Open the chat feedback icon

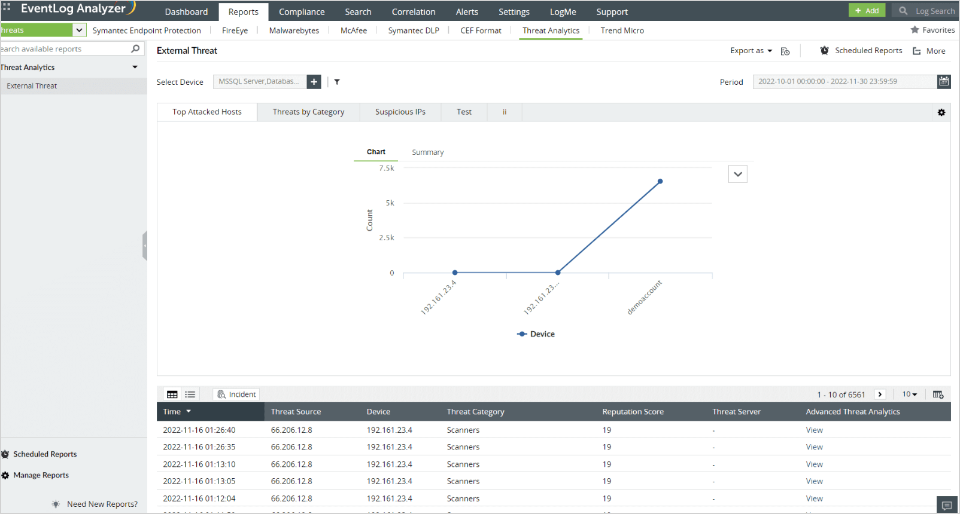(x=947, y=506)
